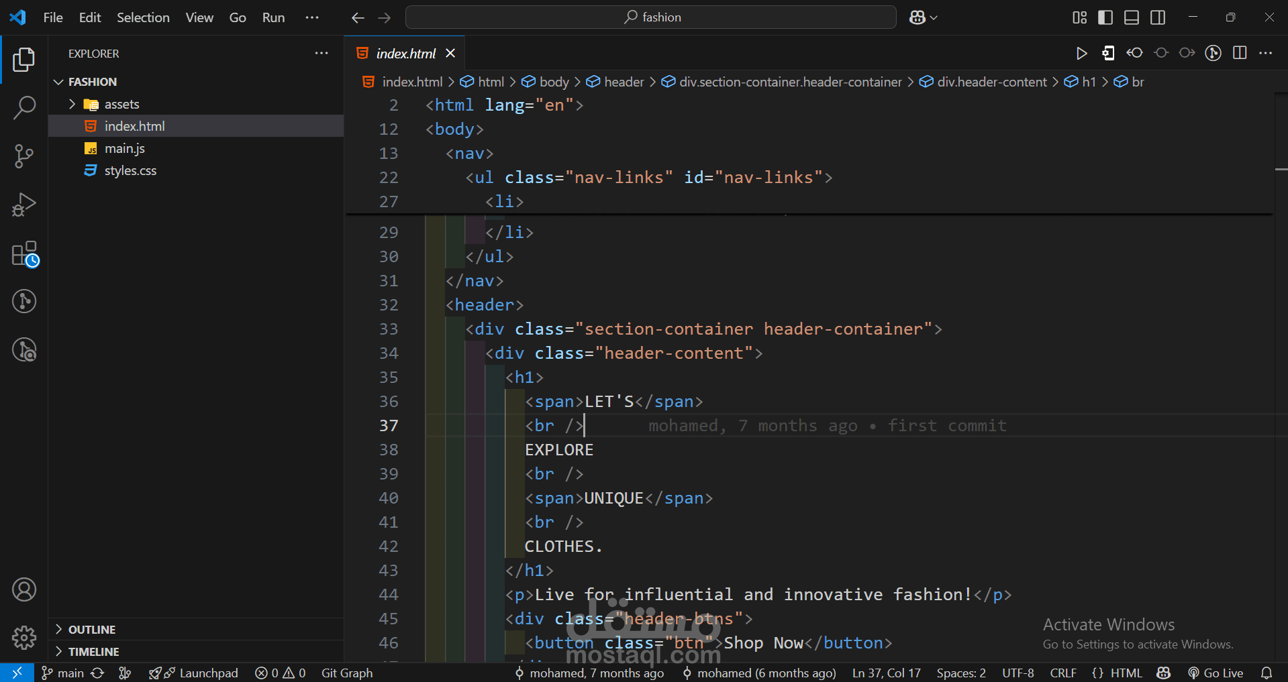Toggle the secondary side bar layout button
Viewport: 1288px width, 682px height.
click(x=1158, y=17)
